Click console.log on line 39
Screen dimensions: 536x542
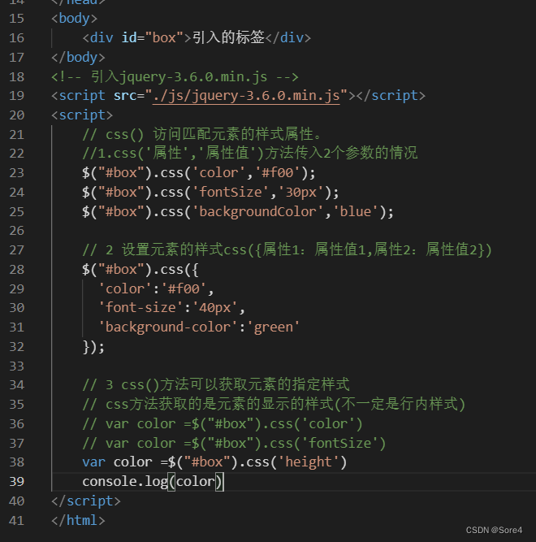click(125, 482)
